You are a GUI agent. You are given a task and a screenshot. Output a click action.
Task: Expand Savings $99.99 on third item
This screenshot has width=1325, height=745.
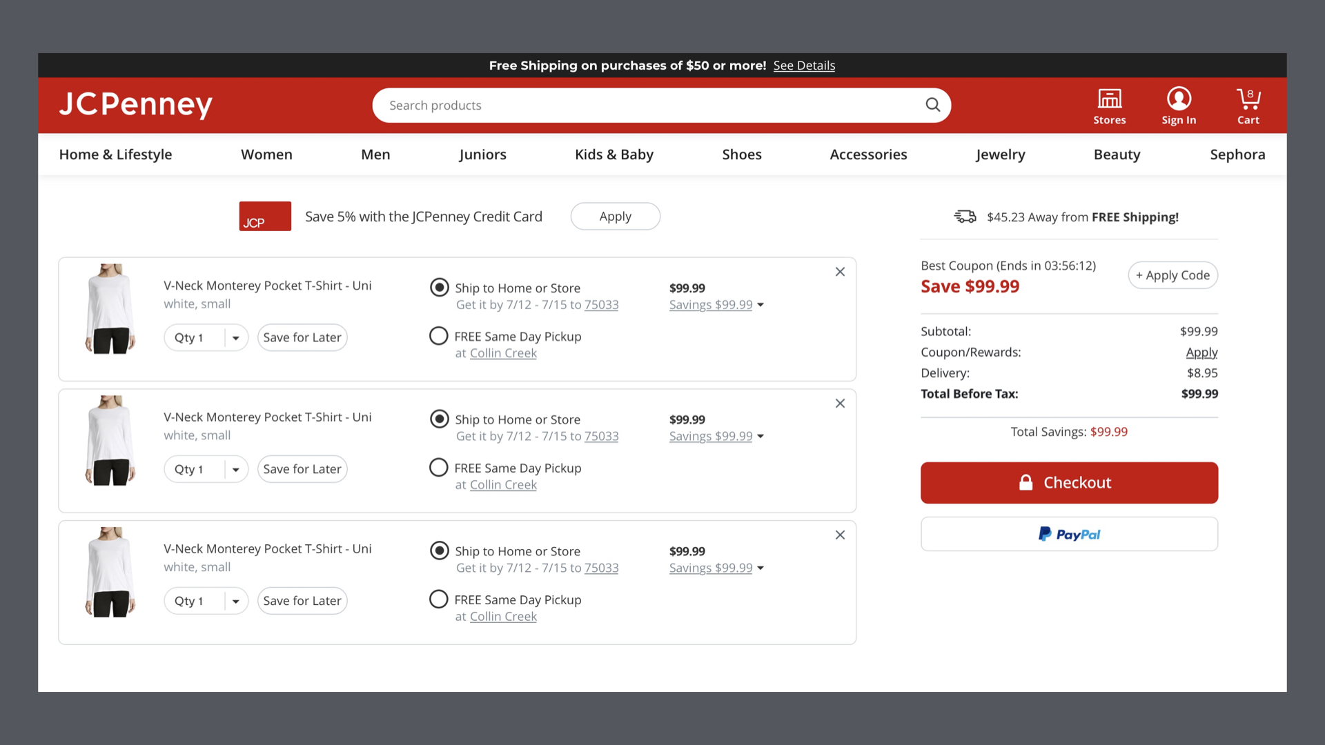pos(716,568)
